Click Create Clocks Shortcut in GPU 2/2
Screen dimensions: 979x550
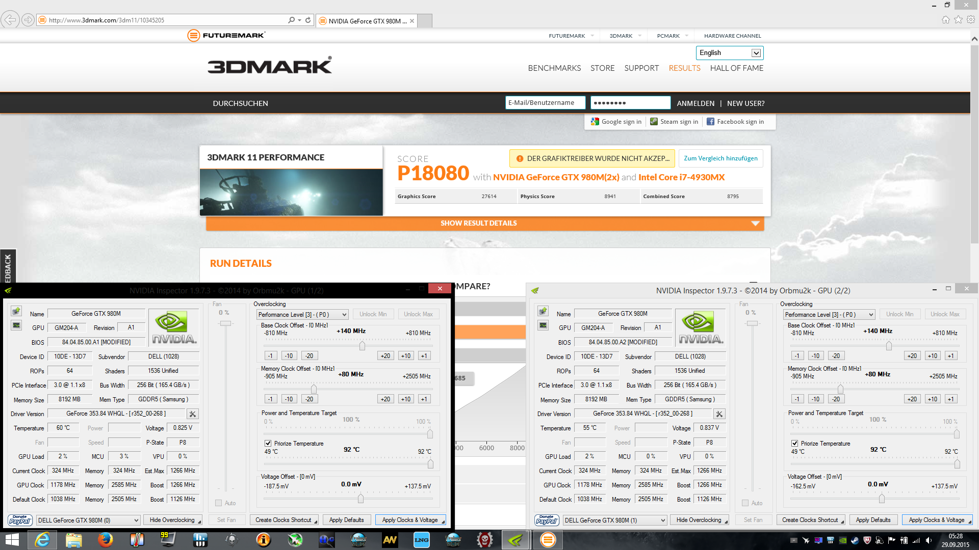pyautogui.click(x=810, y=520)
